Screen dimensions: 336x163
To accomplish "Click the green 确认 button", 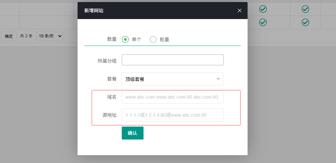I will click(133, 133).
